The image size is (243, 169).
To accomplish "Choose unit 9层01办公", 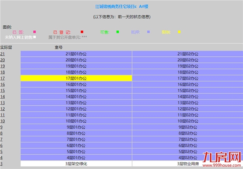I will pos(76,127).
